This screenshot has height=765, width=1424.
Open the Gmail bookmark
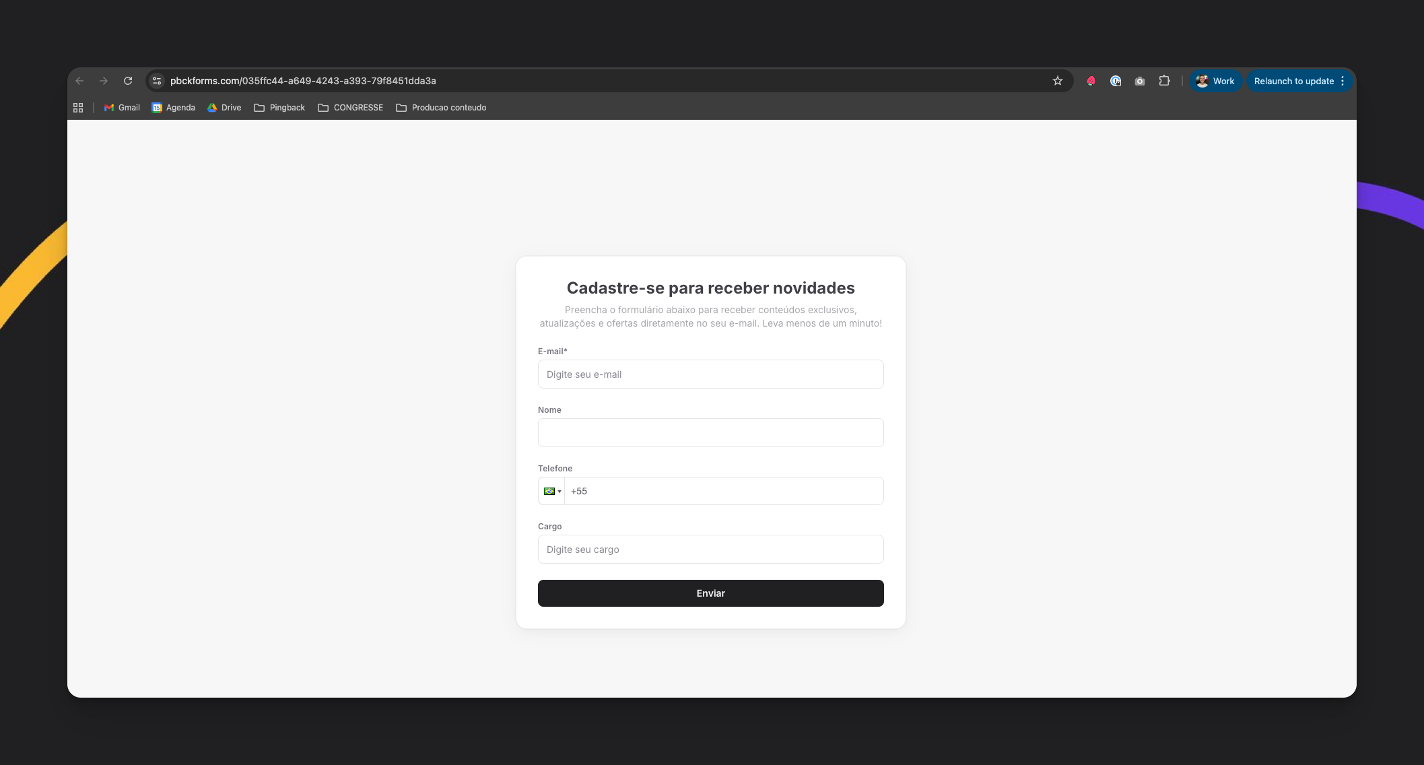coord(122,108)
